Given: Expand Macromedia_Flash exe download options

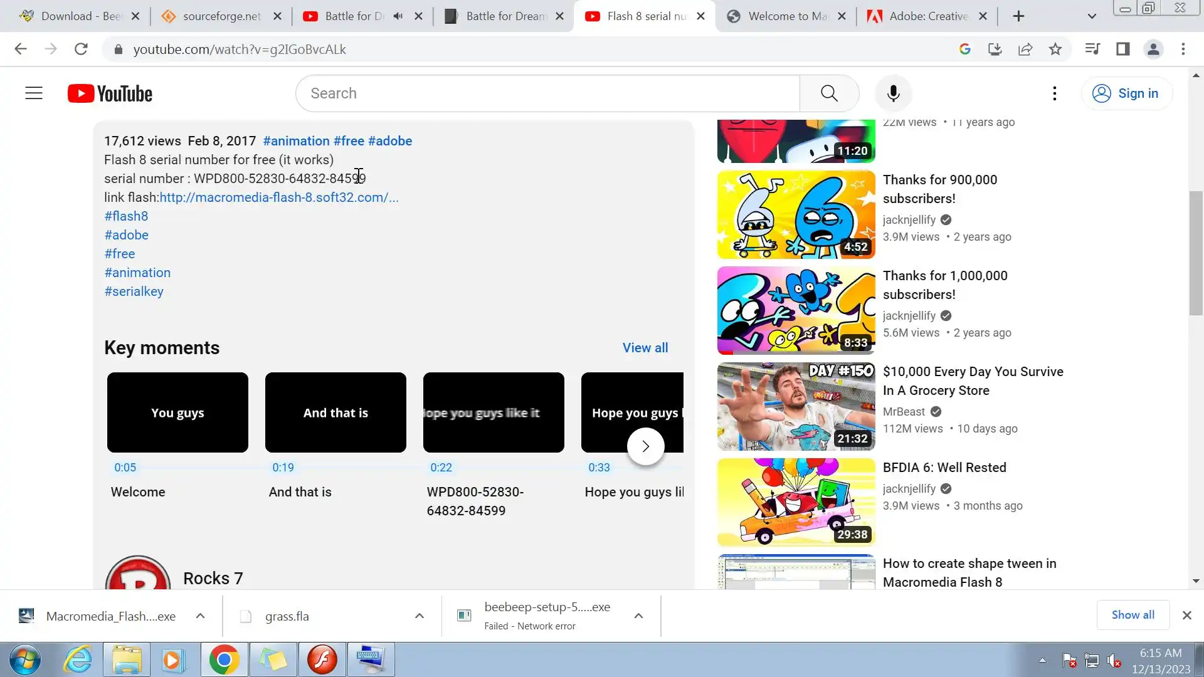Looking at the screenshot, I should [x=200, y=616].
